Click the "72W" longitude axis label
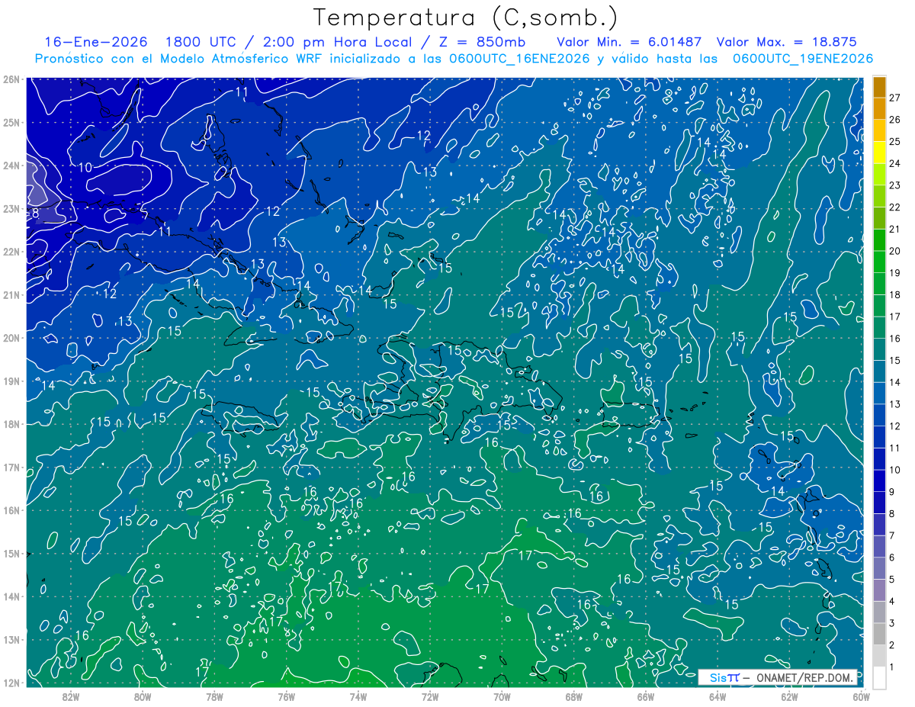The image size is (915, 707). 430,696
